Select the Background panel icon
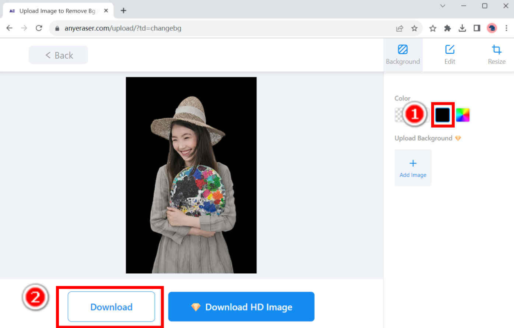 403,50
